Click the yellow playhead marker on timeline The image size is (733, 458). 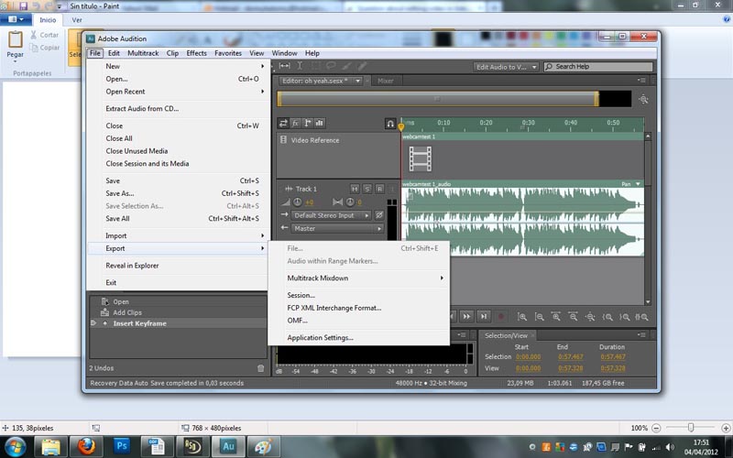coord(401,126)
